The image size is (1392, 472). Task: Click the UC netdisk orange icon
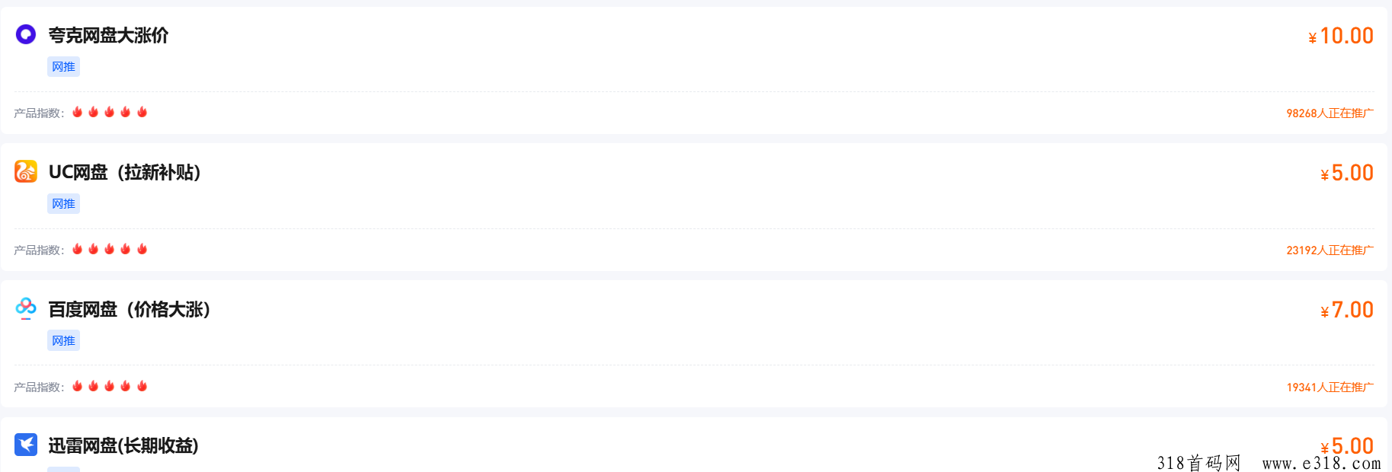[x=26, y=171]
